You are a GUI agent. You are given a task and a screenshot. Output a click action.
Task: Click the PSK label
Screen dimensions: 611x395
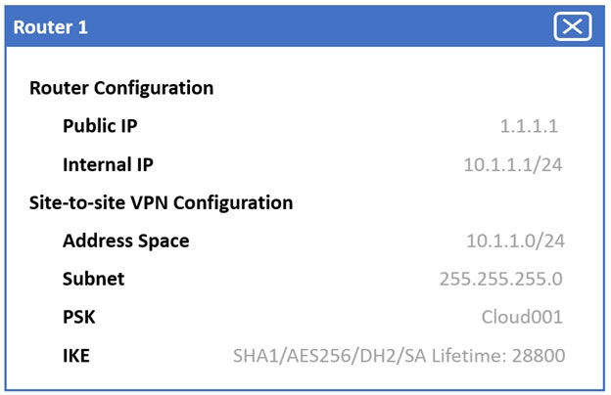tap(78, 317)
